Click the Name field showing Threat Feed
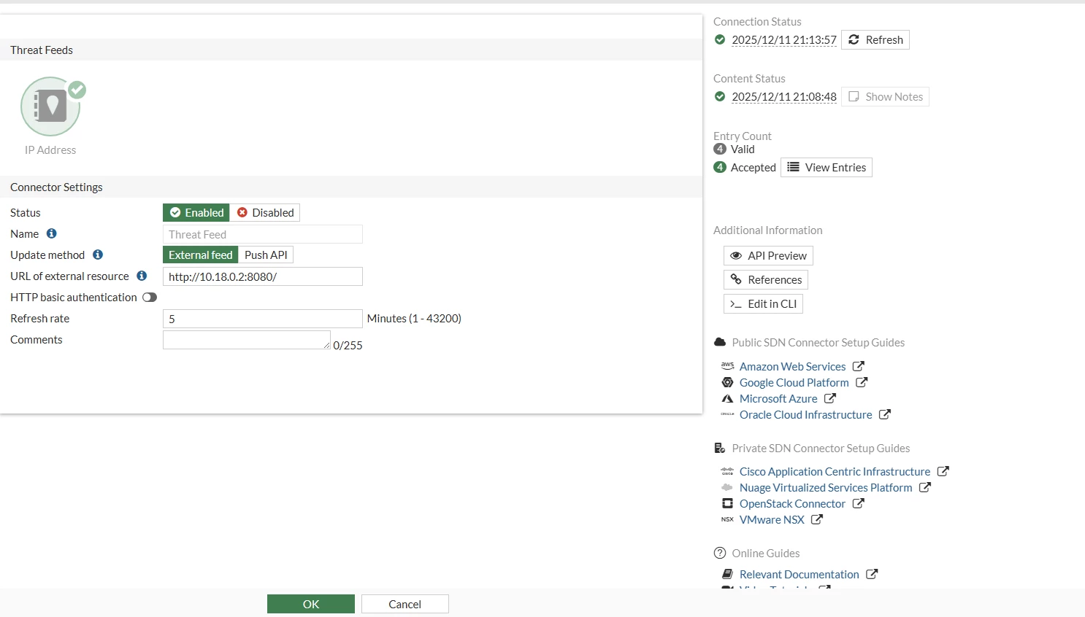Viewport: 1085px width, 617px height. (263, 234)
